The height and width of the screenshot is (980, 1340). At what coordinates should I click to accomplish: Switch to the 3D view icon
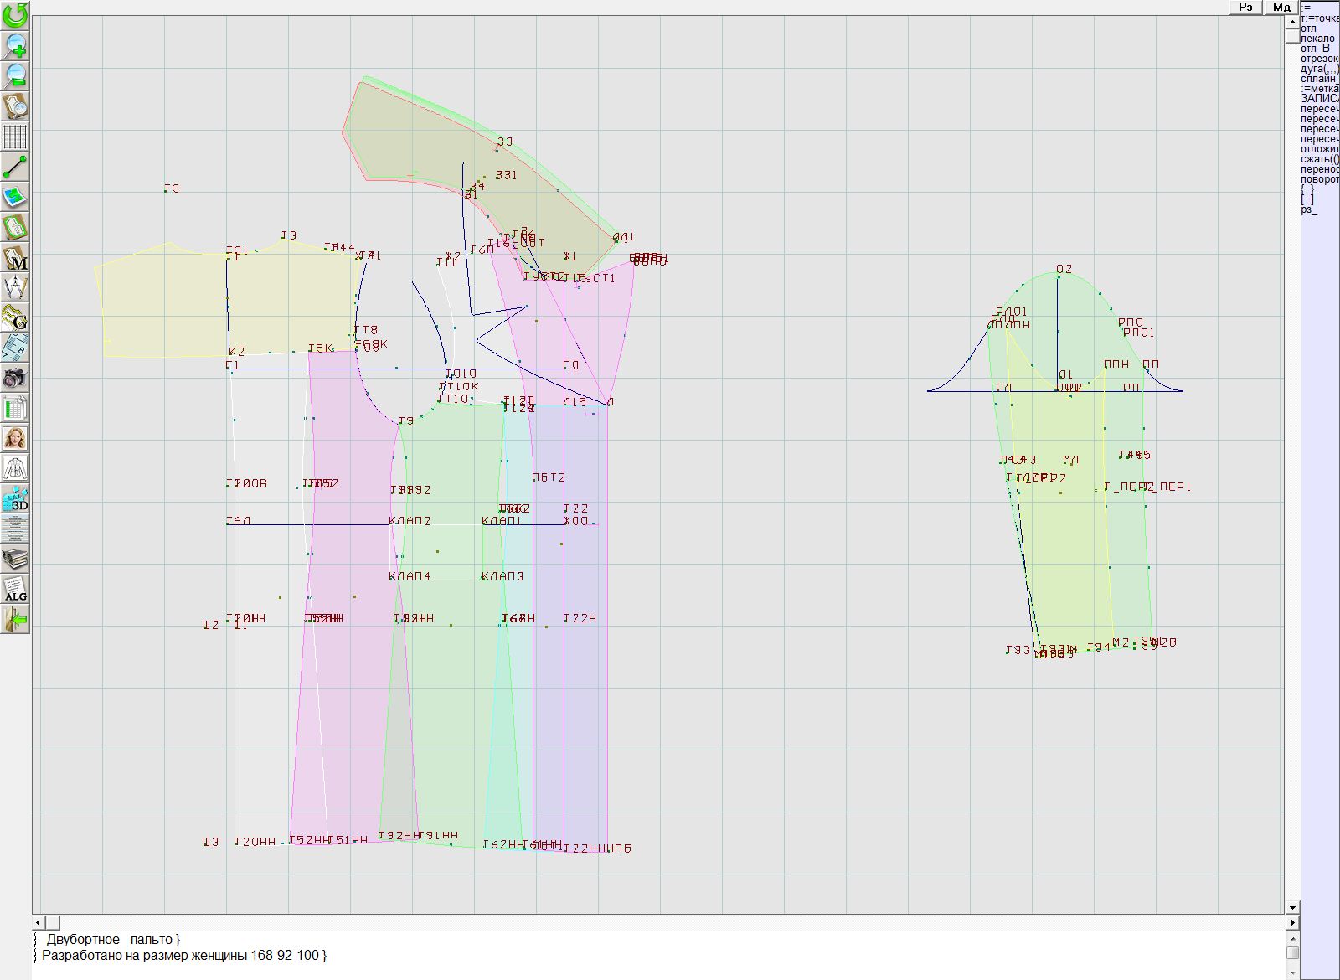pos(15,498)
